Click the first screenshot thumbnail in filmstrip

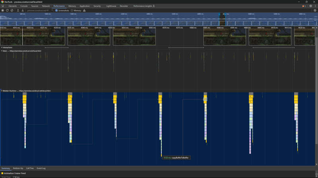pyautogui.click(x=11, y=38)
